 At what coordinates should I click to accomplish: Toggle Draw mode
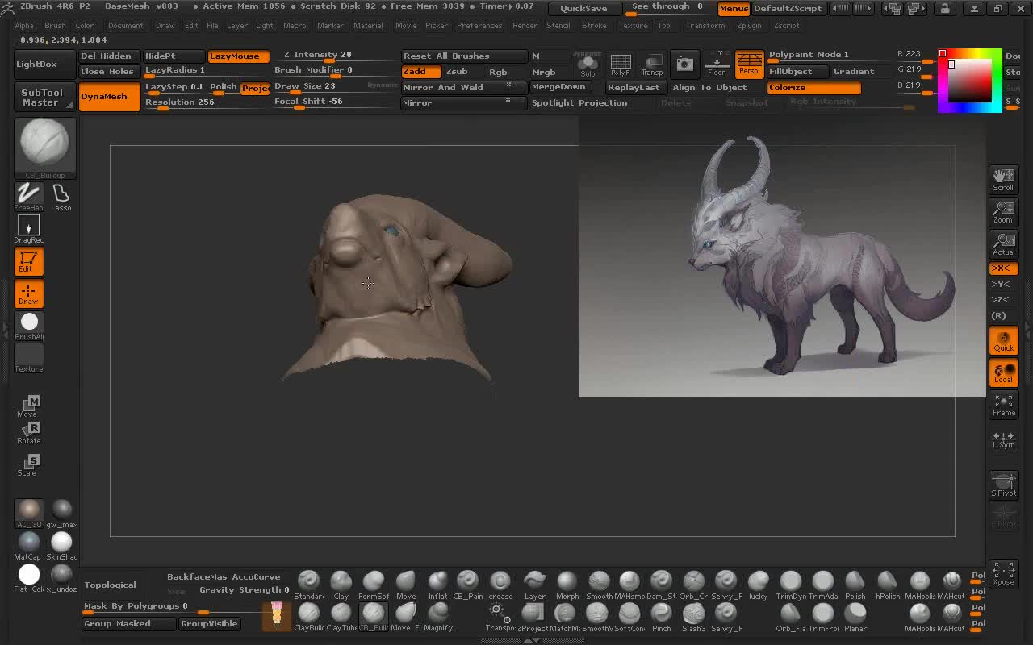click(28, 294)
